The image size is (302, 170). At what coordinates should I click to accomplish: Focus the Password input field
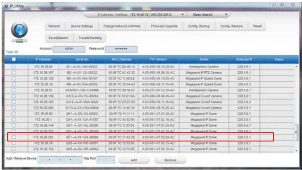[x=121, y=49]
